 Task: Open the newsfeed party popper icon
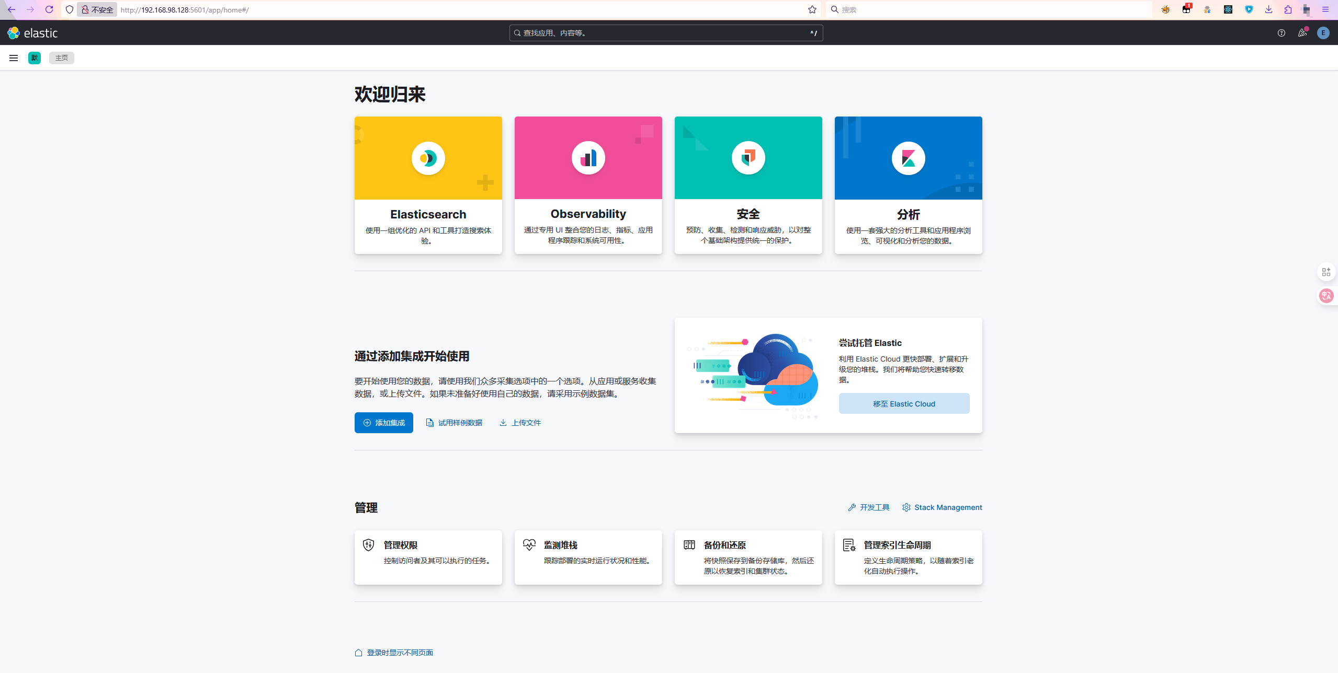[x=1302, y=33]
